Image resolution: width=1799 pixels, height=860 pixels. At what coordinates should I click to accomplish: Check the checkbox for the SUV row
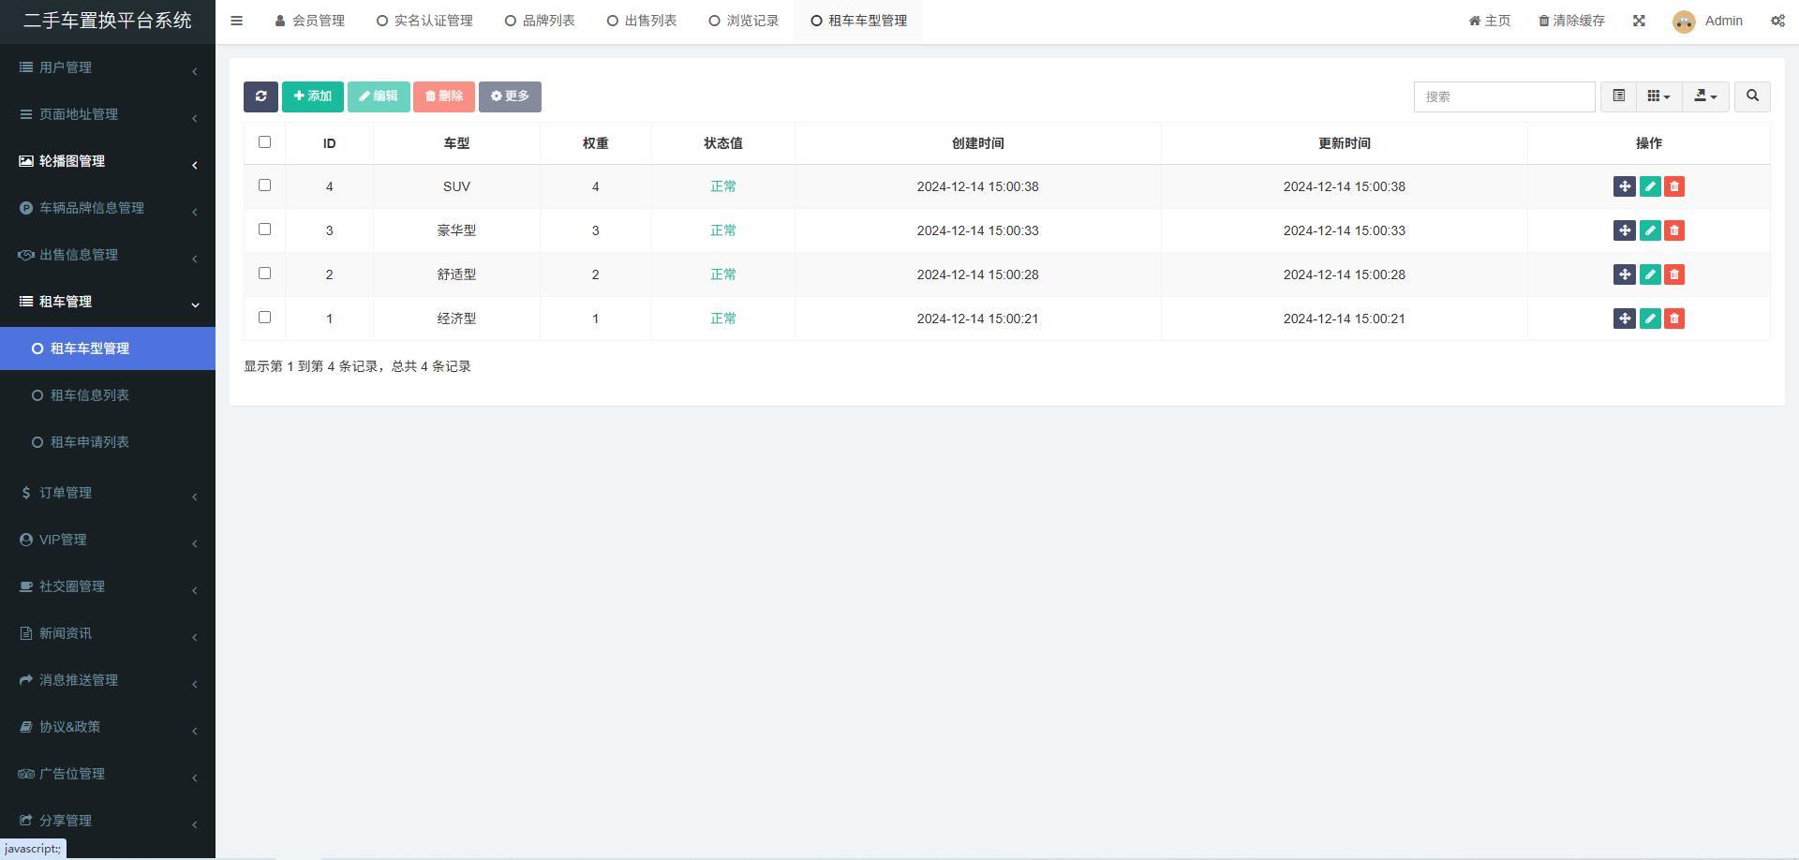pos(264,185)
